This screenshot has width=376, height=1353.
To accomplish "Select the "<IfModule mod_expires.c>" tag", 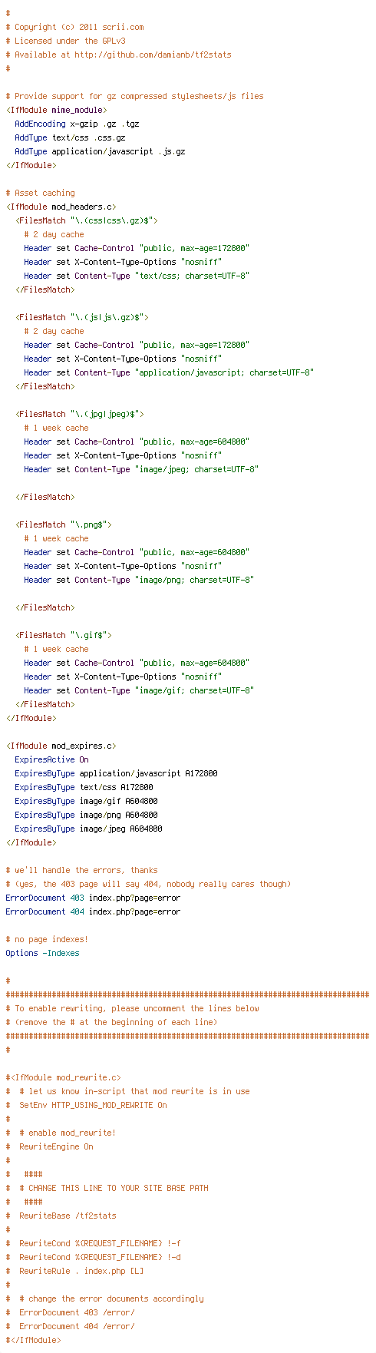I will coord(61,746).
